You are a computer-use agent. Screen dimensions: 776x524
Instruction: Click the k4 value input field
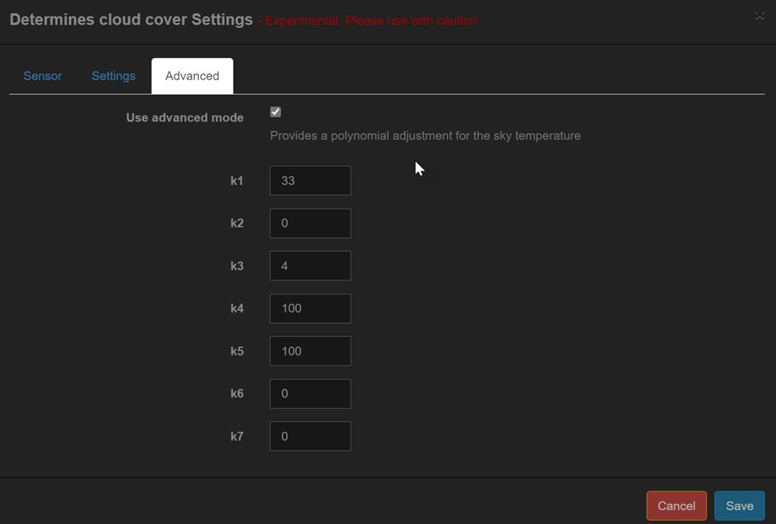tap(309, 308)
